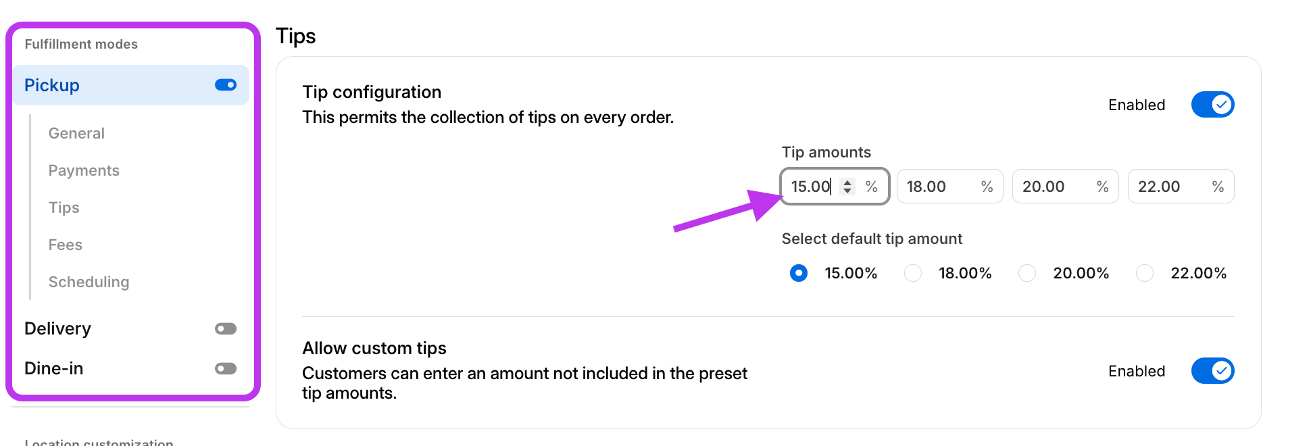Screen dimensions: 1311x446
Task: Click the 15.00 tip amount field
Action: pyautogui.click(x=811, y=187)
